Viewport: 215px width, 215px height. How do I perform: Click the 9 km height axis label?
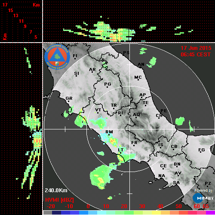(x=25, y=26)
